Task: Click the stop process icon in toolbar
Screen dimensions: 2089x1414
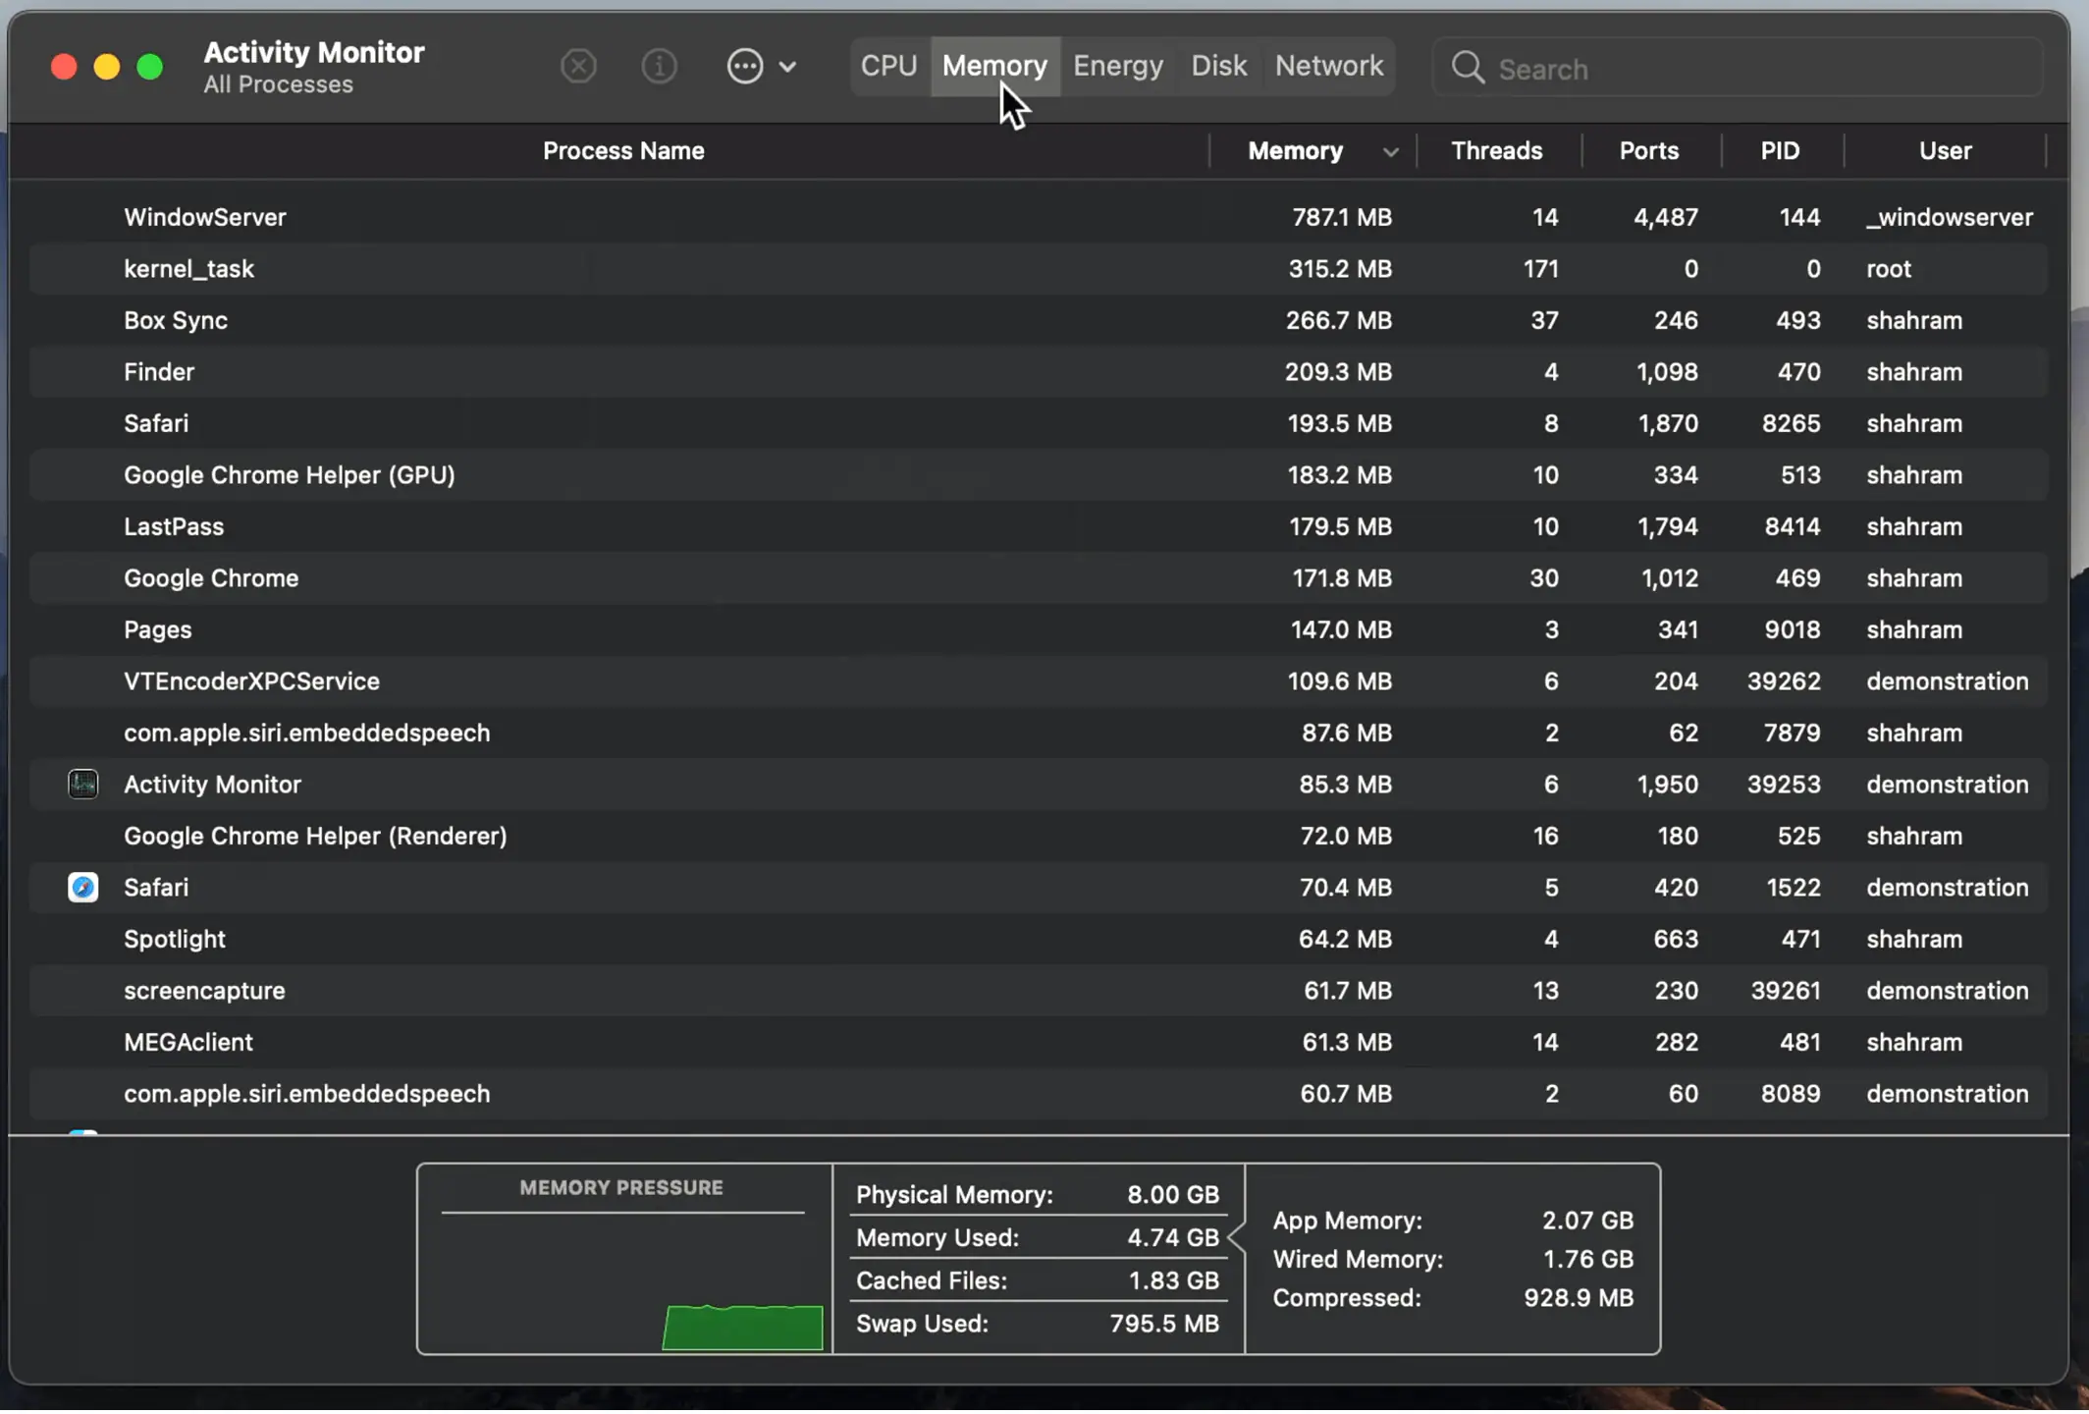Action: [x=579, y=65]
